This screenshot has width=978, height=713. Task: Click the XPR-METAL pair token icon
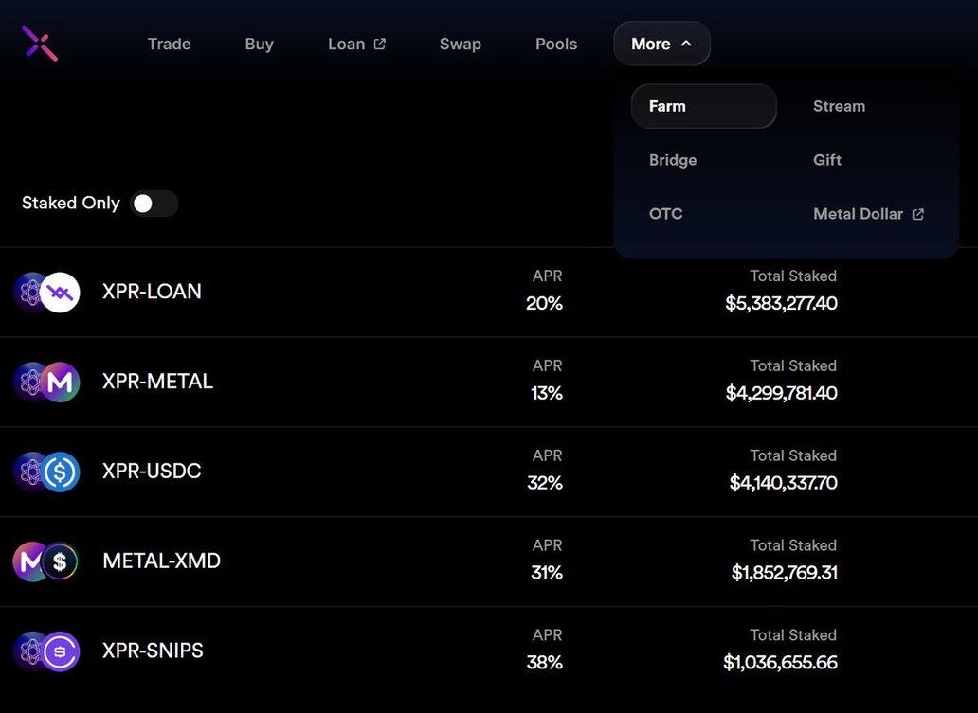(x=46, y=382)
